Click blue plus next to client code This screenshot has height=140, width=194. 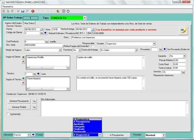click(x=45, y=33)
